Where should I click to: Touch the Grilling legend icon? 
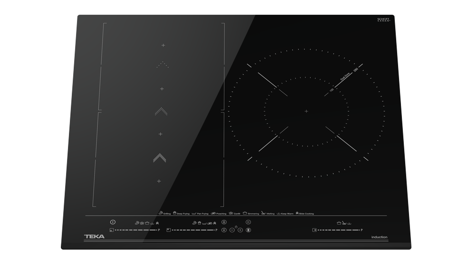tap(161, 214)
